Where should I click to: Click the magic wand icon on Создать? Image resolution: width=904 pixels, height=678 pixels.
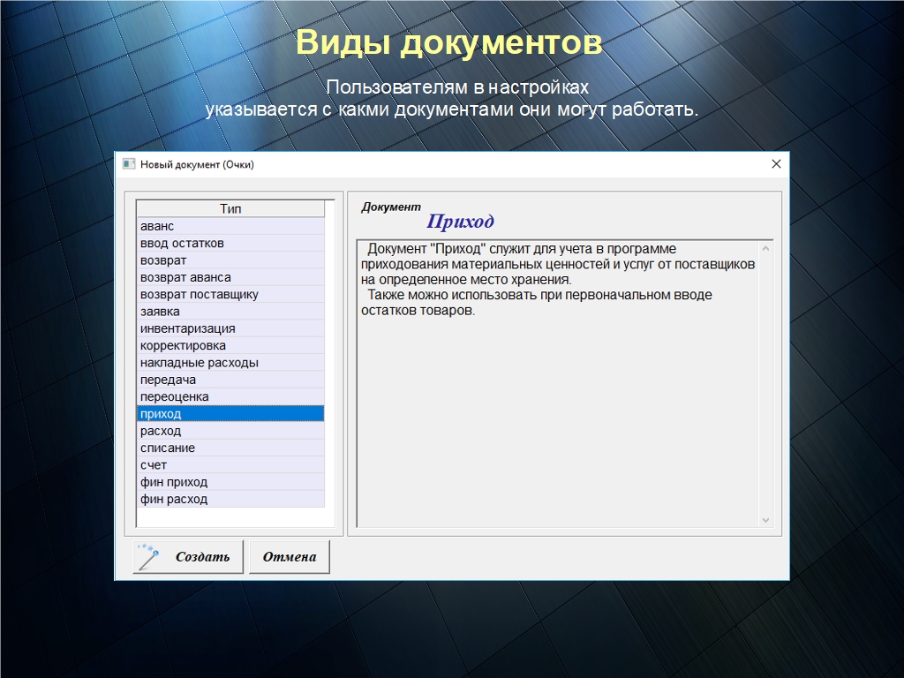coord(149,557)
